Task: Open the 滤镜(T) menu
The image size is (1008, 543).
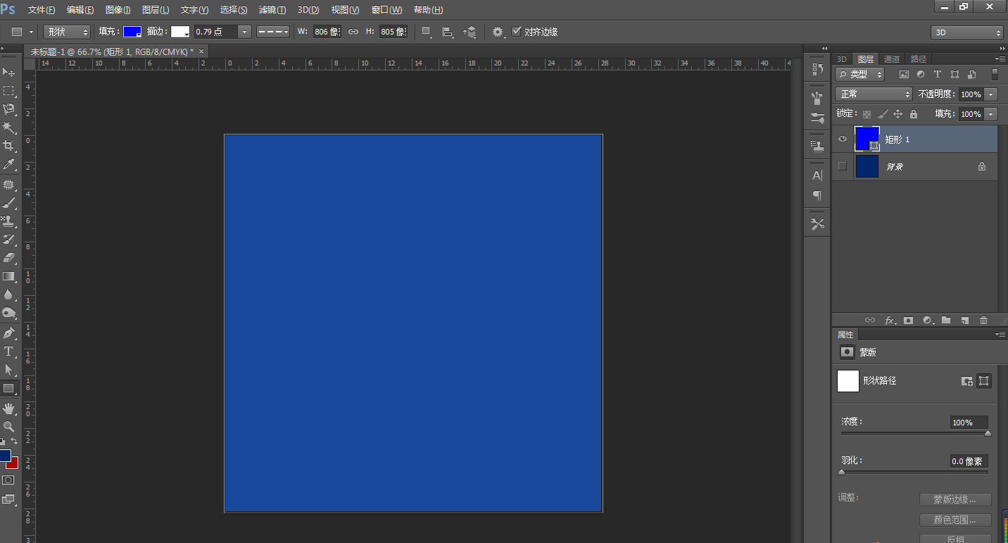Action: click(272, 10)
